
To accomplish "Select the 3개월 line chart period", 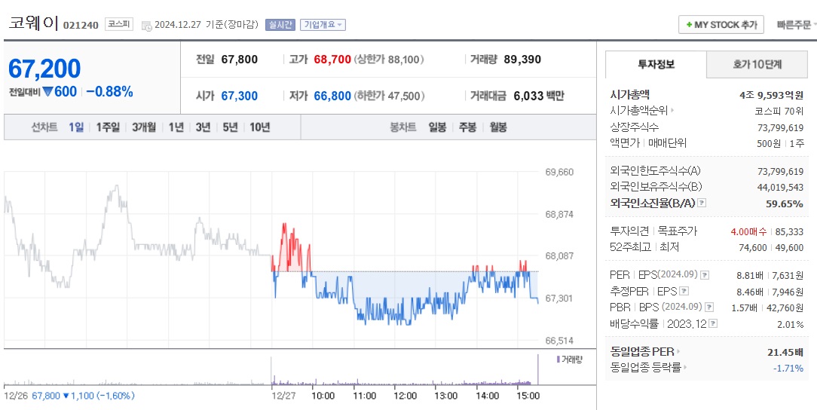I will click(144, 127).
